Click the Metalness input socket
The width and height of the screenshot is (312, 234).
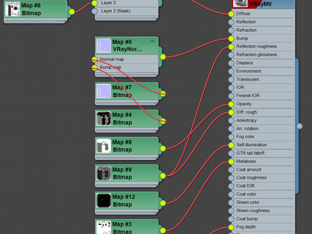click(x=231, y=161)
